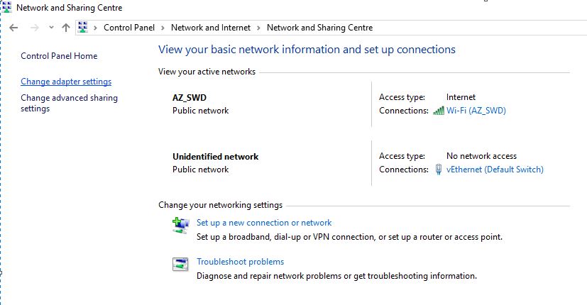The image size is (587, 305).
Task: Expand the chevron after Network and Internet
Action: 258,28
